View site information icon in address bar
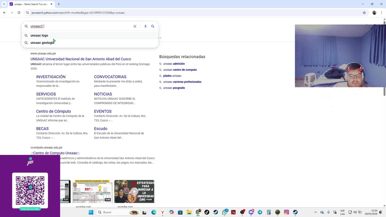The height and width of the screenshot is (217, 386). coord(27,13)
